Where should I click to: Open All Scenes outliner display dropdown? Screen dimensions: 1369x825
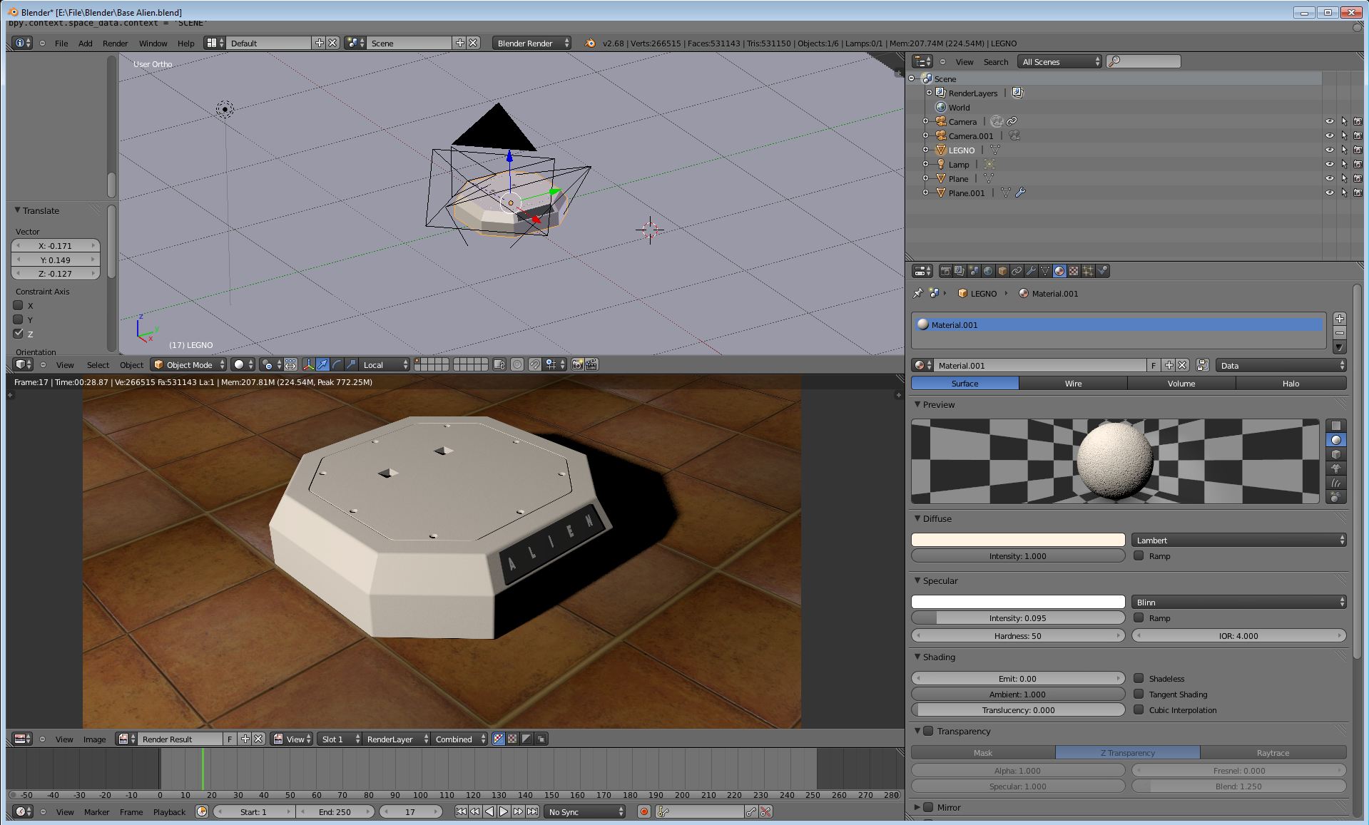(1060, 61)
